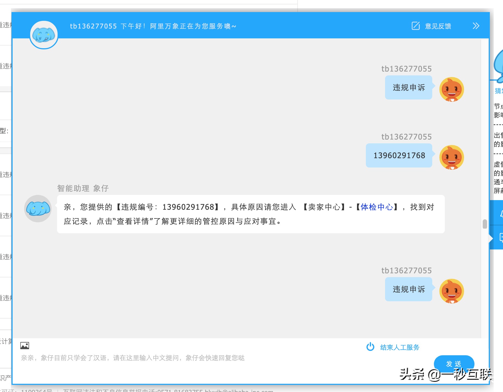The width and height of the screenshot is (503, 392).
Task: Click the orange user avatar next to 违规申诉
Action: click(x=451, y=89)
